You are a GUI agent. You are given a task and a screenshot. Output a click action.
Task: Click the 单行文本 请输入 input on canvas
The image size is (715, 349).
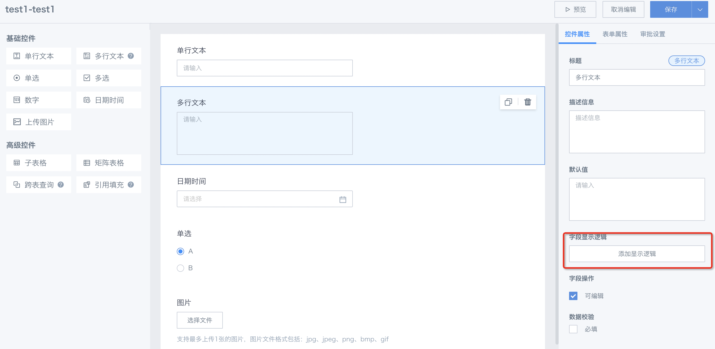(x=264, y=68)
